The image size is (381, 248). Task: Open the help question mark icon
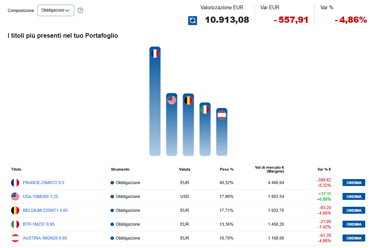[x=80, y=10]
